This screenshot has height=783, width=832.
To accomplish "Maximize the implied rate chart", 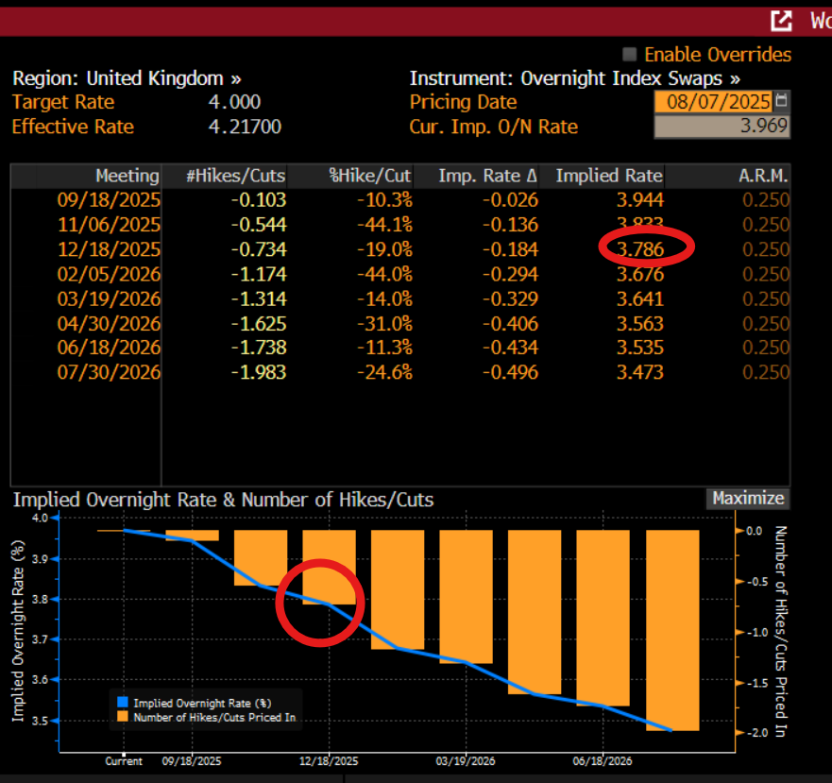I will [x=747, y=499].
